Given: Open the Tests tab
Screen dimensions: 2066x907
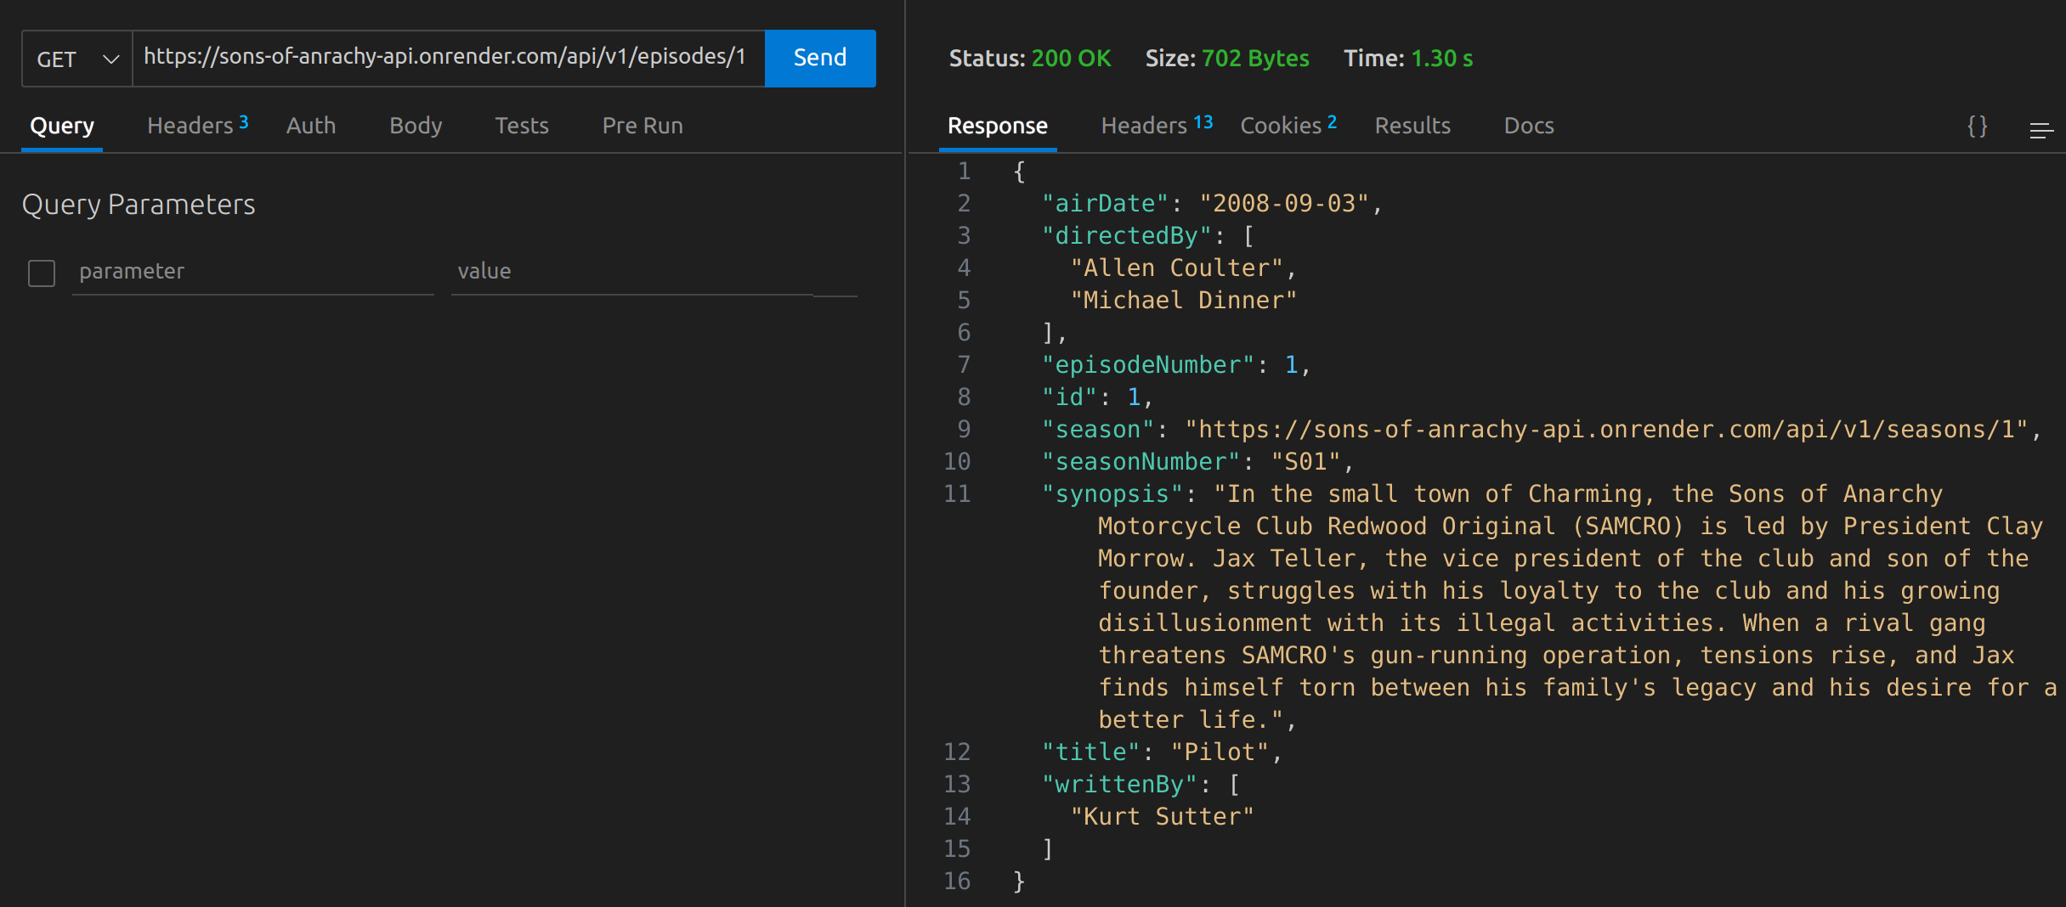Looking at the screenshot, I should coord(522,126).
